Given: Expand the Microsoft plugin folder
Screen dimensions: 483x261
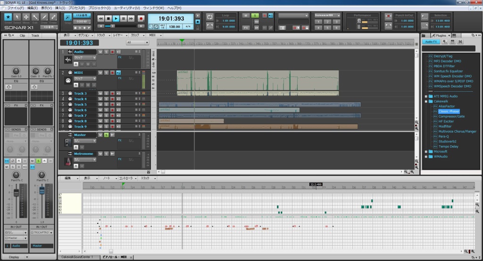Looking at the screenshot, I should coord(426,152).
